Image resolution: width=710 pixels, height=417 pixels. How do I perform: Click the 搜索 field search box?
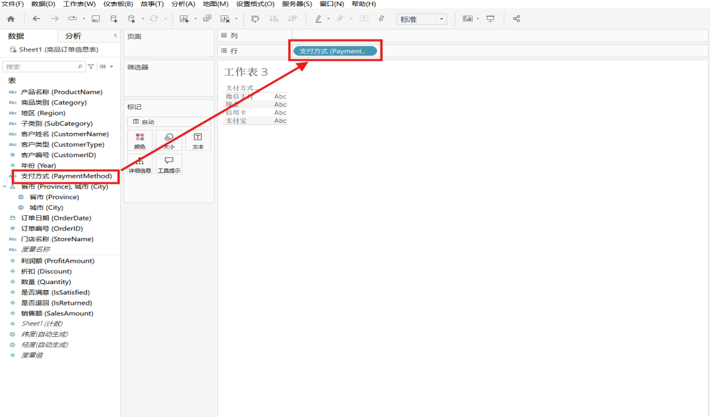(x=41, y=67)
